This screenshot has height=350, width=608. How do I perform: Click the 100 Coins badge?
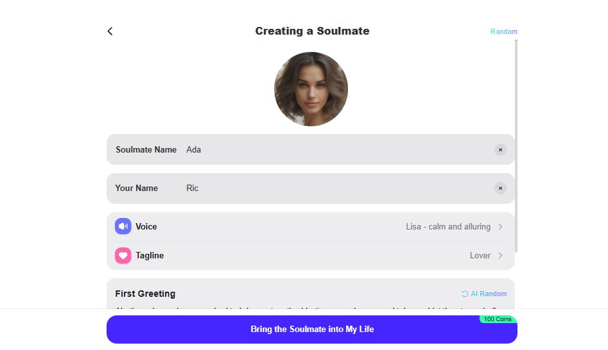498,319
